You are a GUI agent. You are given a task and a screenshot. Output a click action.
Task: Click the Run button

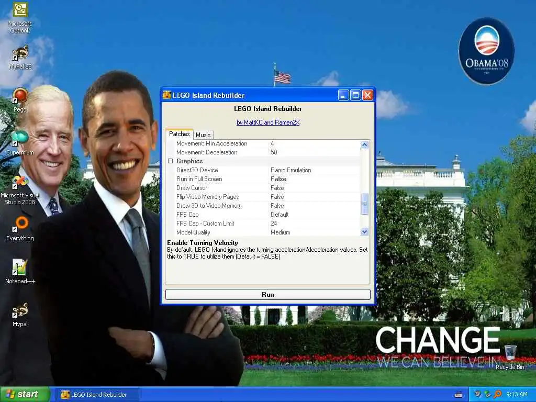click(x=267, y=295)
